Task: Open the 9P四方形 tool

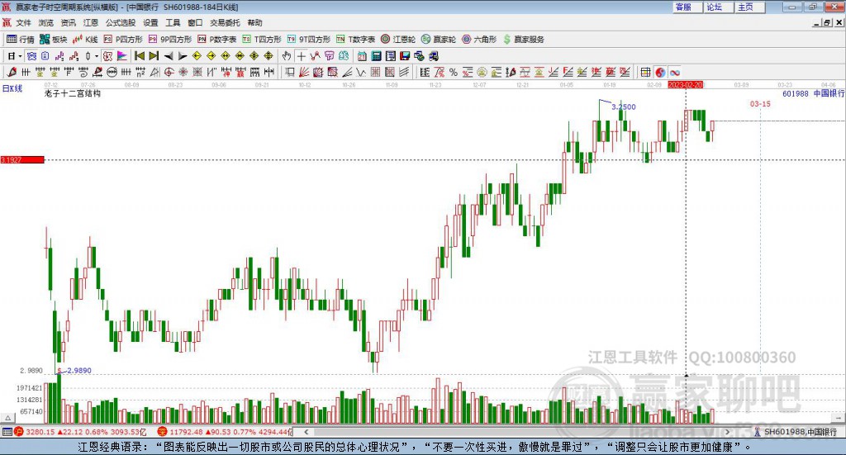Action: 170,40
